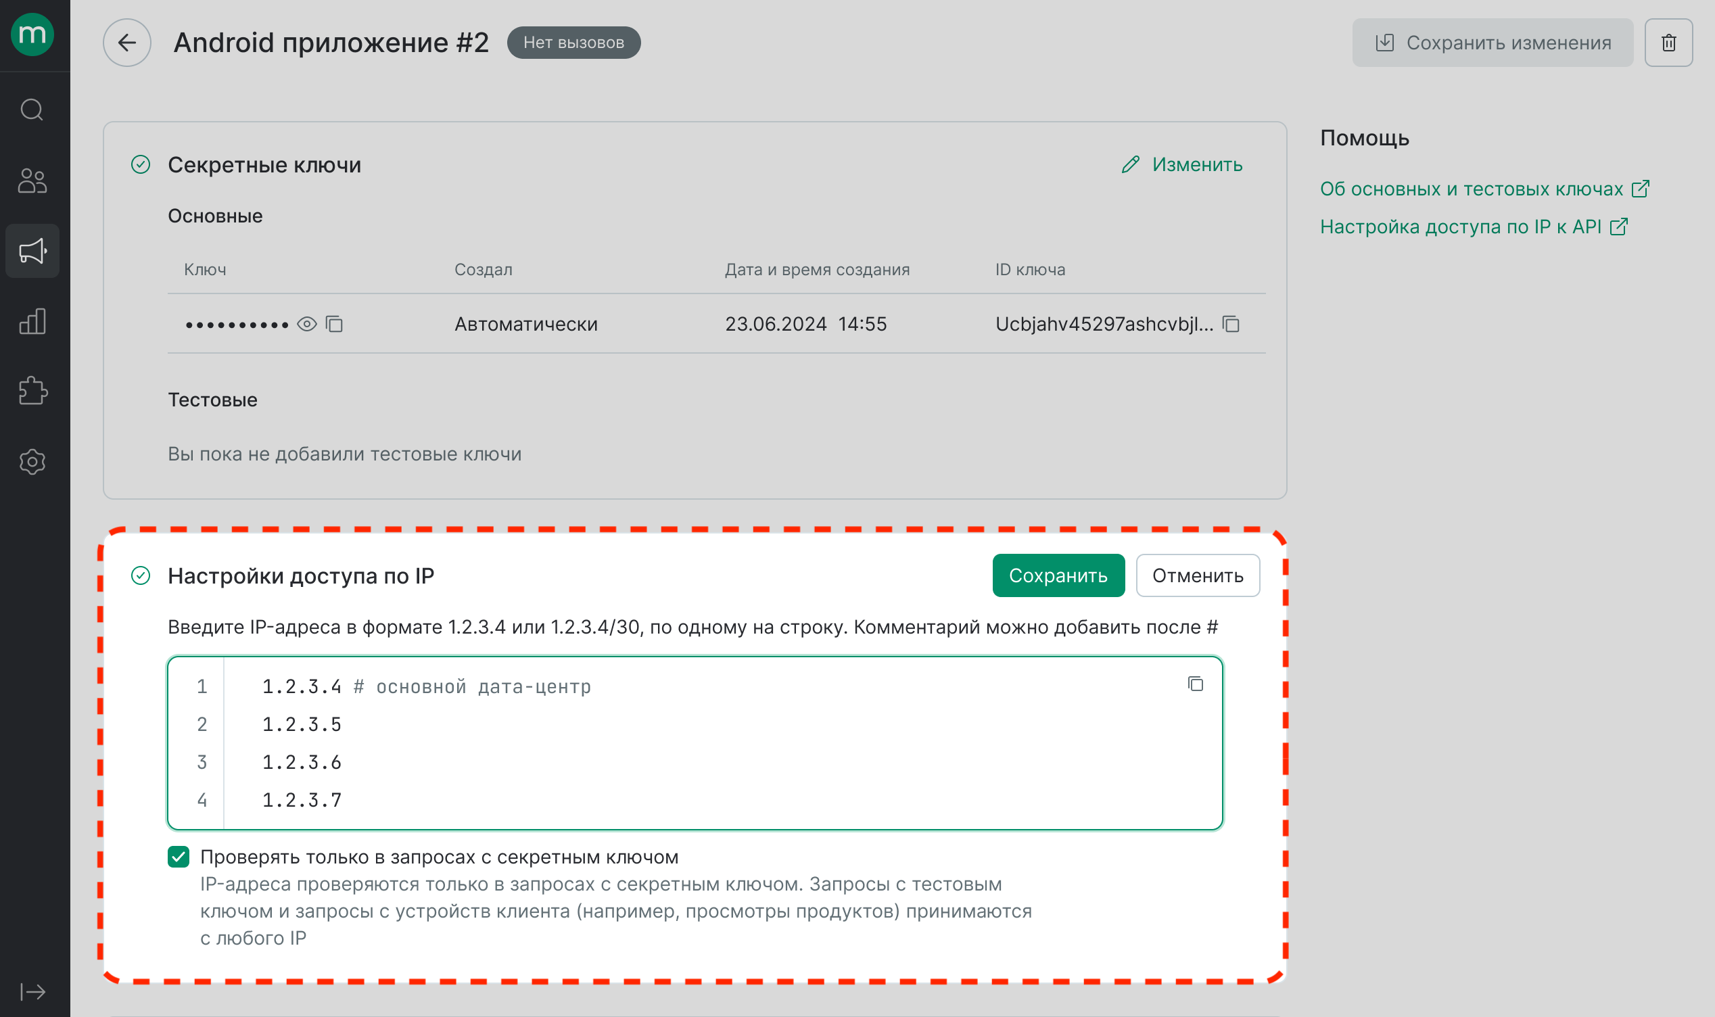Click the Нет вызовов status badge
Screen dimensions: 1715x1017
pyautogui.click(x=573, y=43)
